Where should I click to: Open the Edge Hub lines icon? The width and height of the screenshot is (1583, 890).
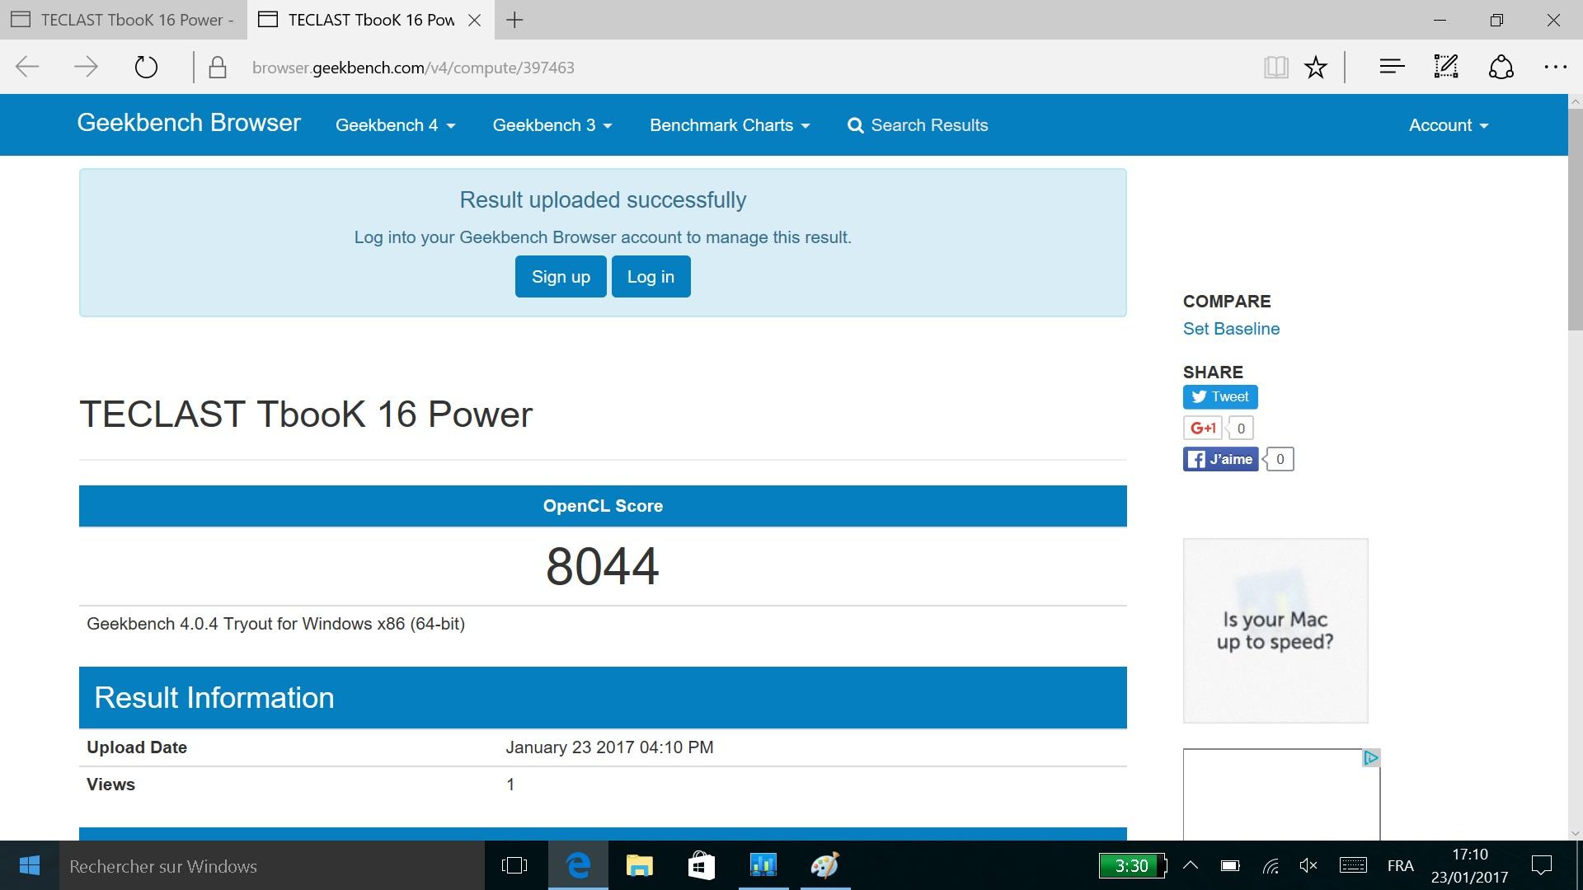[1392, 68]
